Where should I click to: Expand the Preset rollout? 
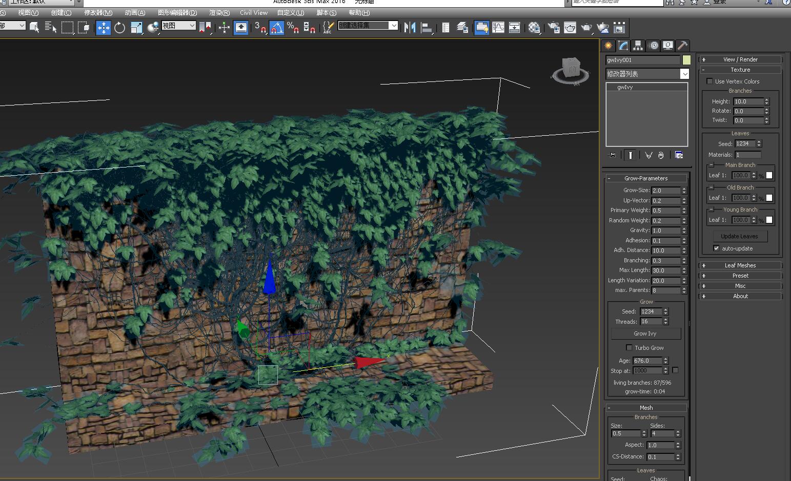tap(740, 276)
